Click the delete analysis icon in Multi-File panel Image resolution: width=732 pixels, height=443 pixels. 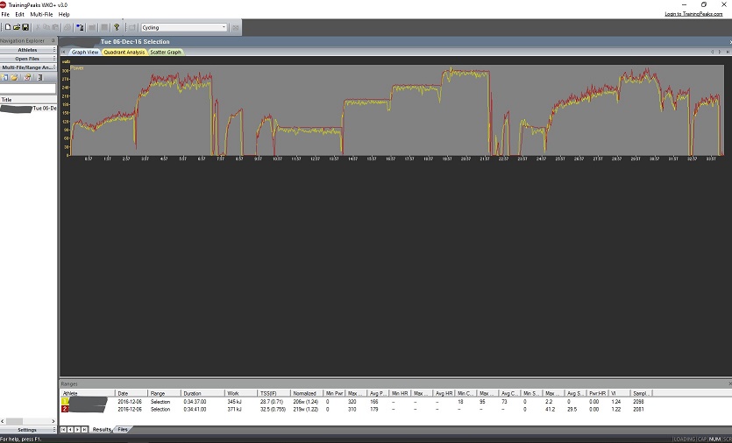[x=27, y=77]
